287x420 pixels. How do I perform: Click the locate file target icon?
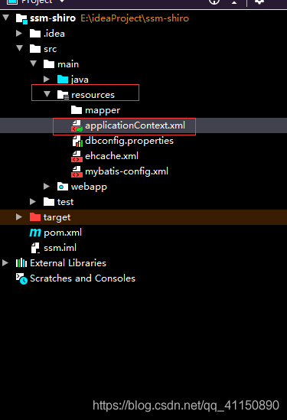(214, 2)
